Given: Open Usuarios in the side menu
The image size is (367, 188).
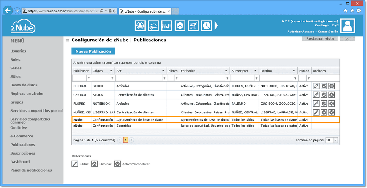Looking at the screenshot, I should tap(18, 51).
